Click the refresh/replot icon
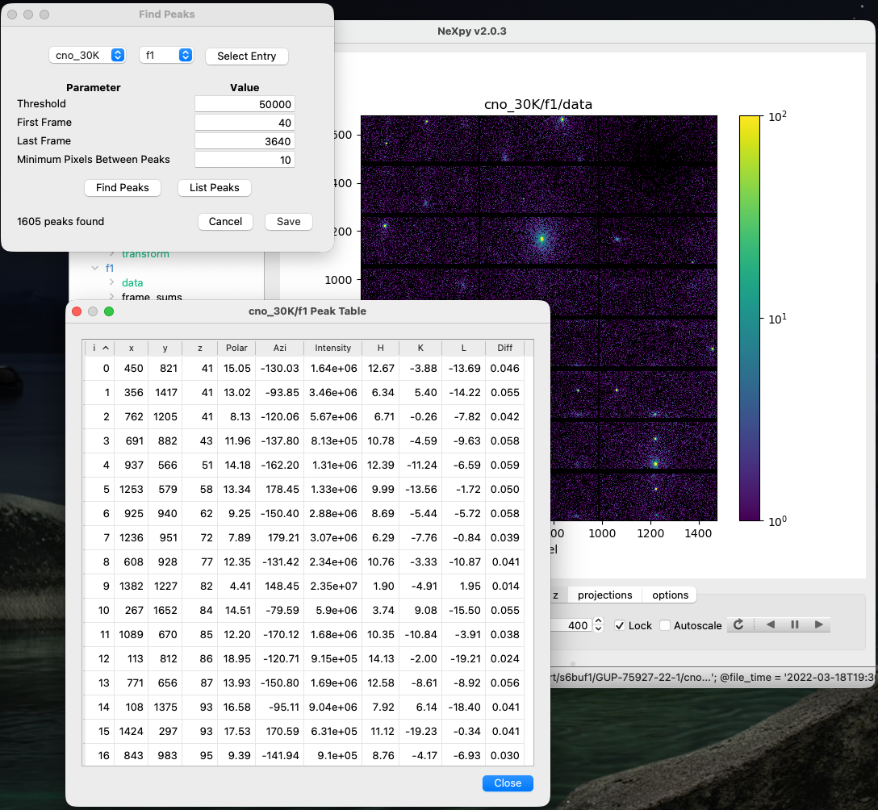The width and height of the screenshot is (878, 810). 738,624
